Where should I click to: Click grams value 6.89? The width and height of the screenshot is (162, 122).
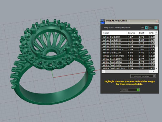pyautogui.click(x=130, y=53)
